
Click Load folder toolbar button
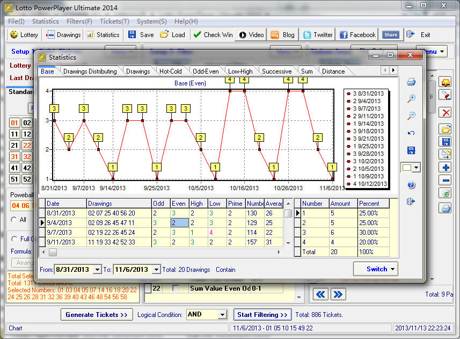(x=172, y=34)
